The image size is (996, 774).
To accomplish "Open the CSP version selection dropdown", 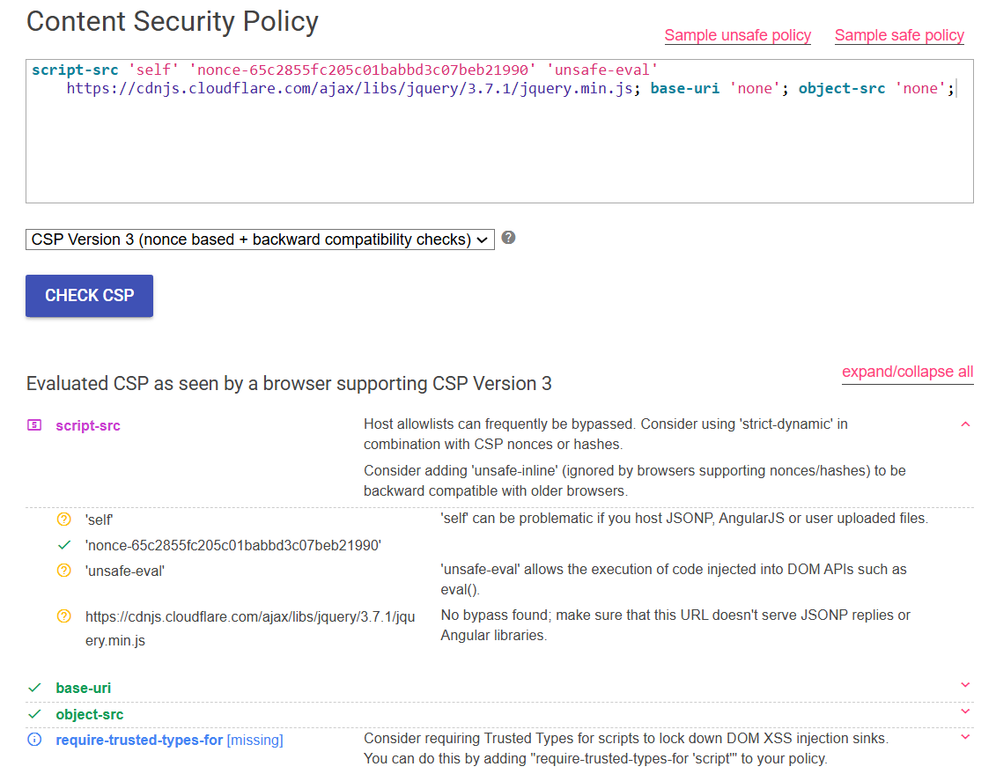I will point(260,239).
